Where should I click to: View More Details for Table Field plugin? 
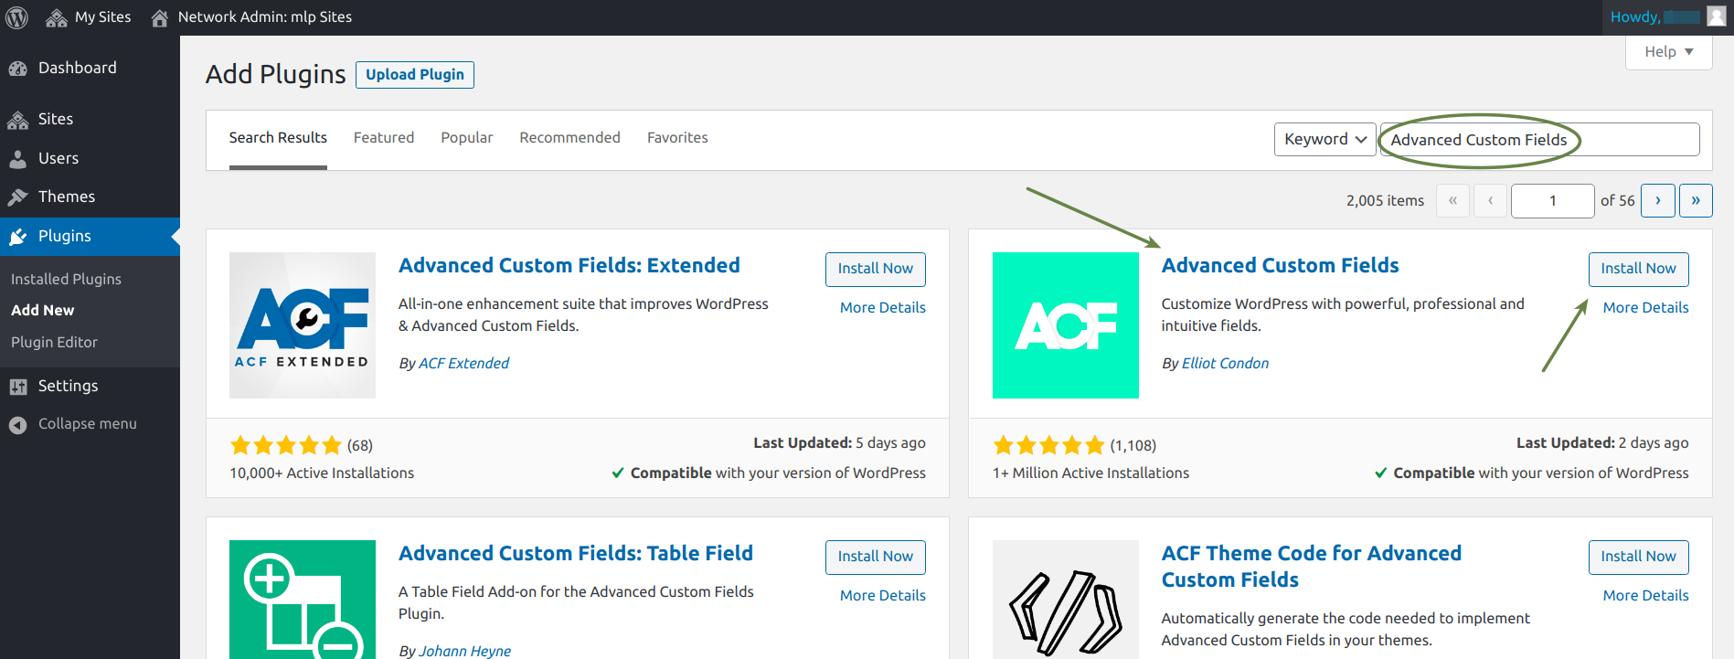tap(883, 596)
